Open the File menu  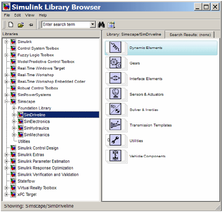(7, 15)
